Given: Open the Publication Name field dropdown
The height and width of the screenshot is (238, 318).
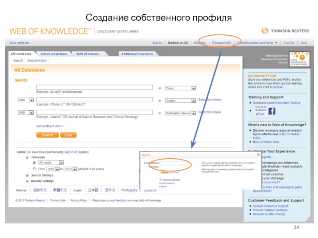Looking at the screenshot, I should point(194,113).
